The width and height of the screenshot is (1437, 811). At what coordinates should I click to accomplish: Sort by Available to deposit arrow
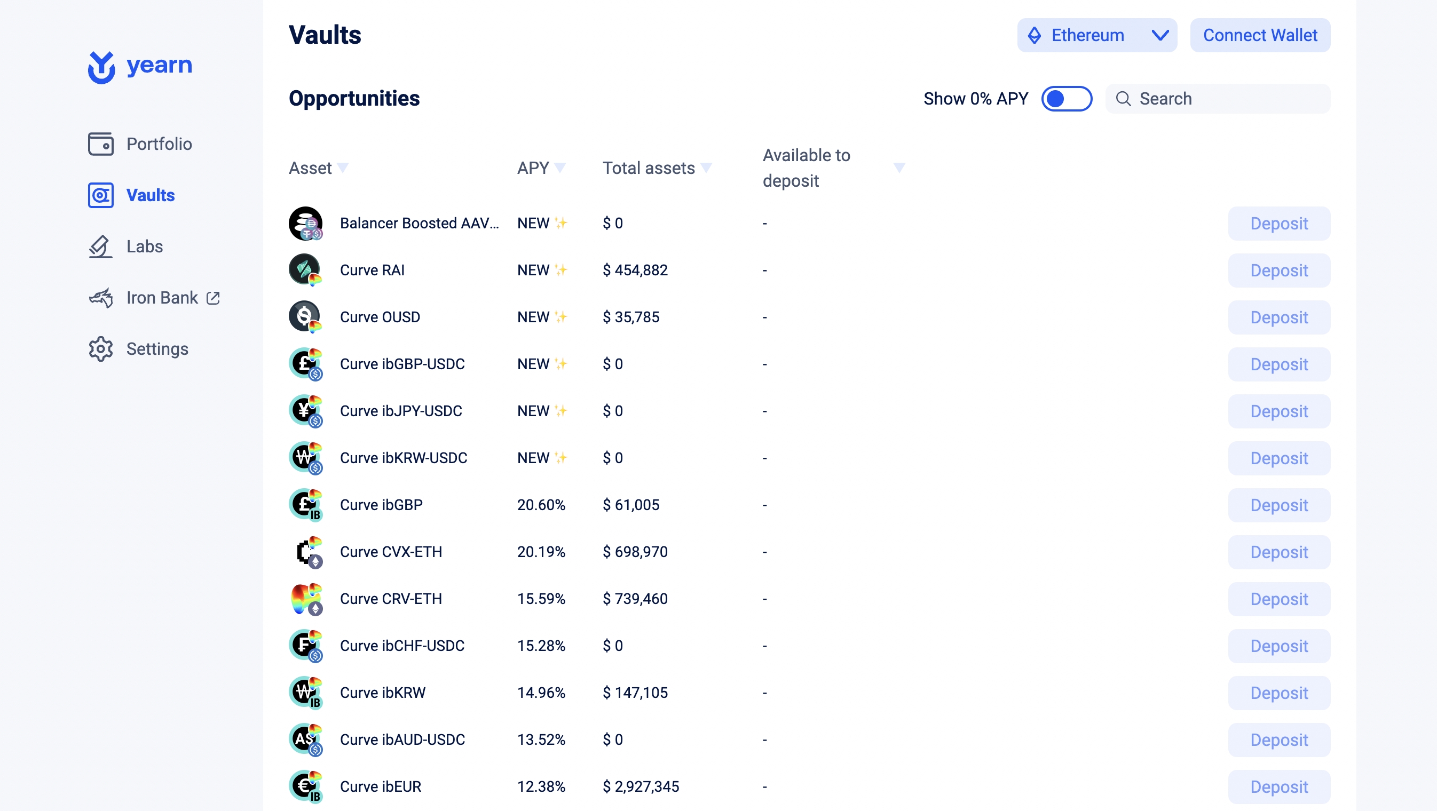coord(899,167)
